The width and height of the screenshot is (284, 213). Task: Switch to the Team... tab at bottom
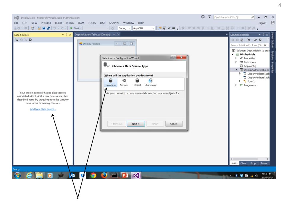pyautogui.click(x=264, y=163)
